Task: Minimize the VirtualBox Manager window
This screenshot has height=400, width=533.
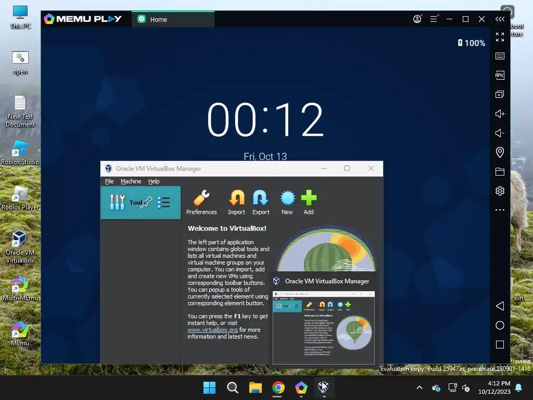Action: pos(324,168)
